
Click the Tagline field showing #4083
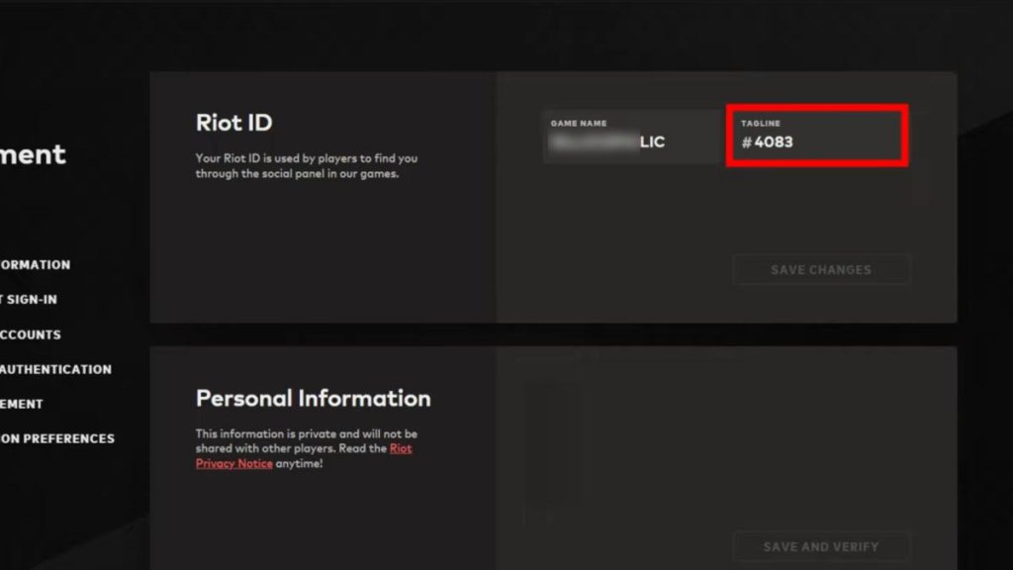tap(817, 136)
